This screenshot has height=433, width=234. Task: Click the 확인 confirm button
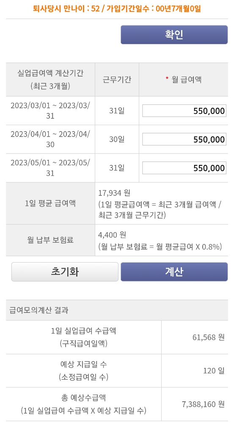(x=174, y=35)
